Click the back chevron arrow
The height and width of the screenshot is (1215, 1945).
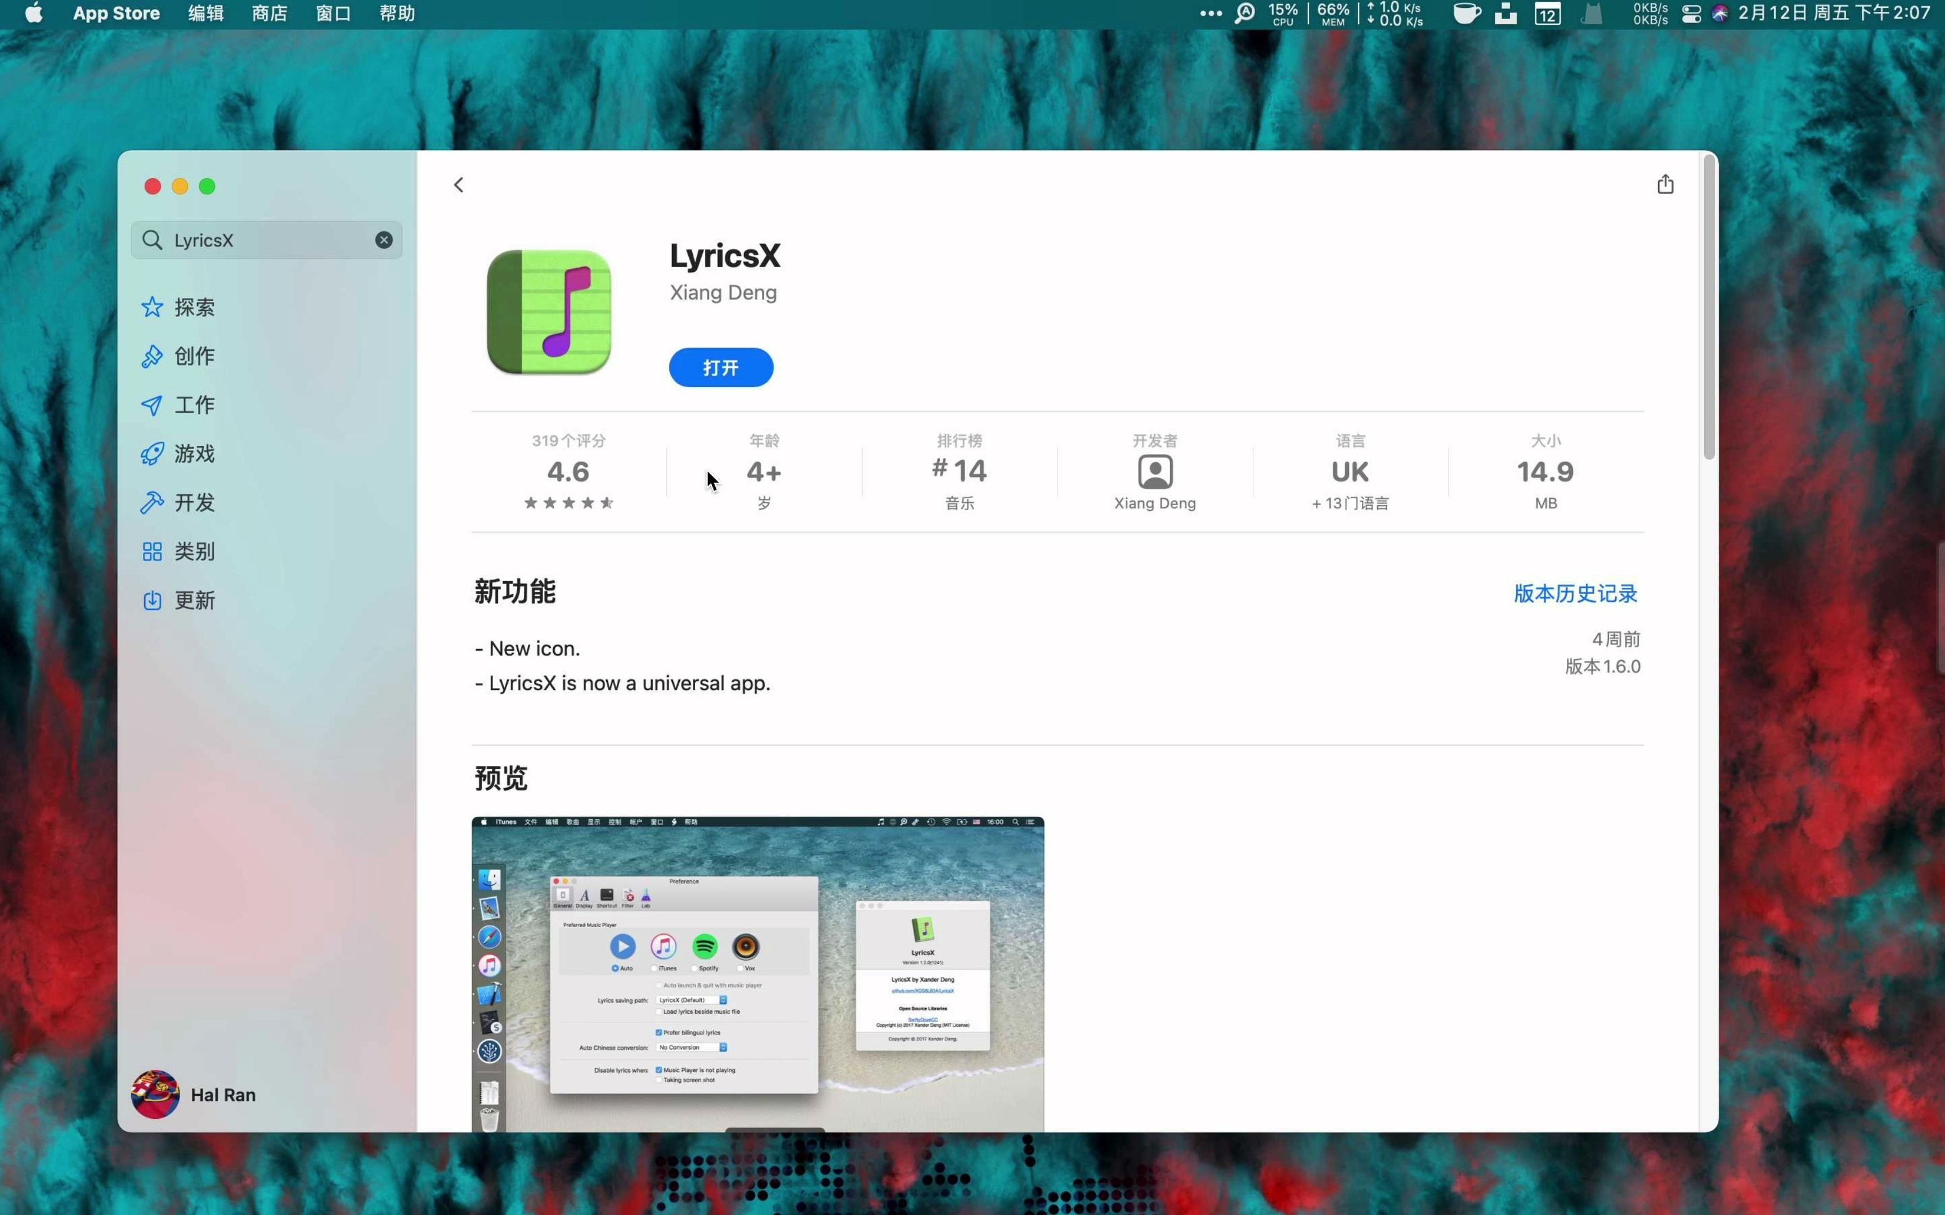(458, 185)
